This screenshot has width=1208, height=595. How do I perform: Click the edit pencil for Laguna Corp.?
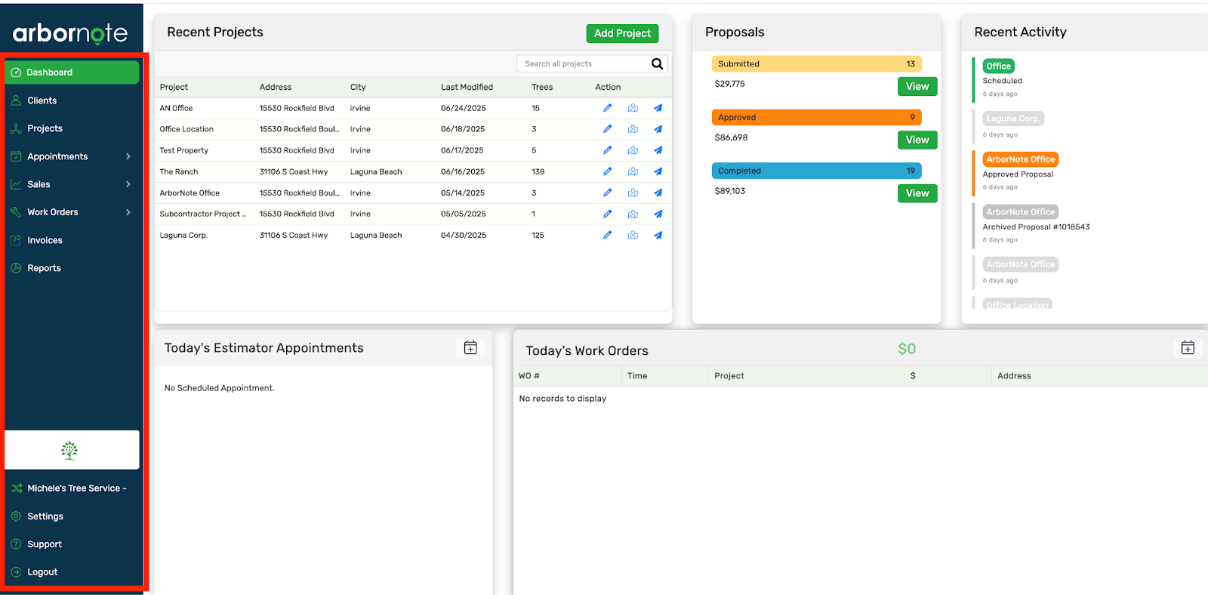607,235
